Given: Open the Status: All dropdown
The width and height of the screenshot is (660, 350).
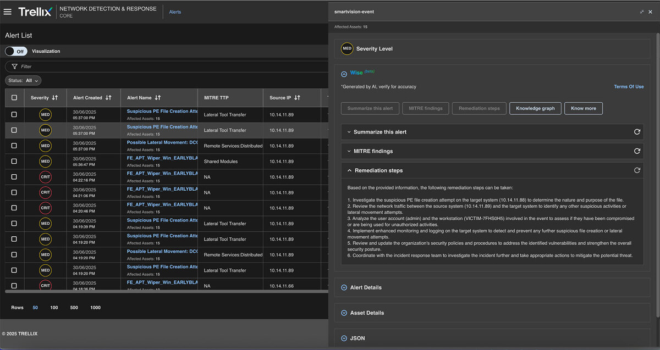Looking at the screenshot, I should point(23,80).
